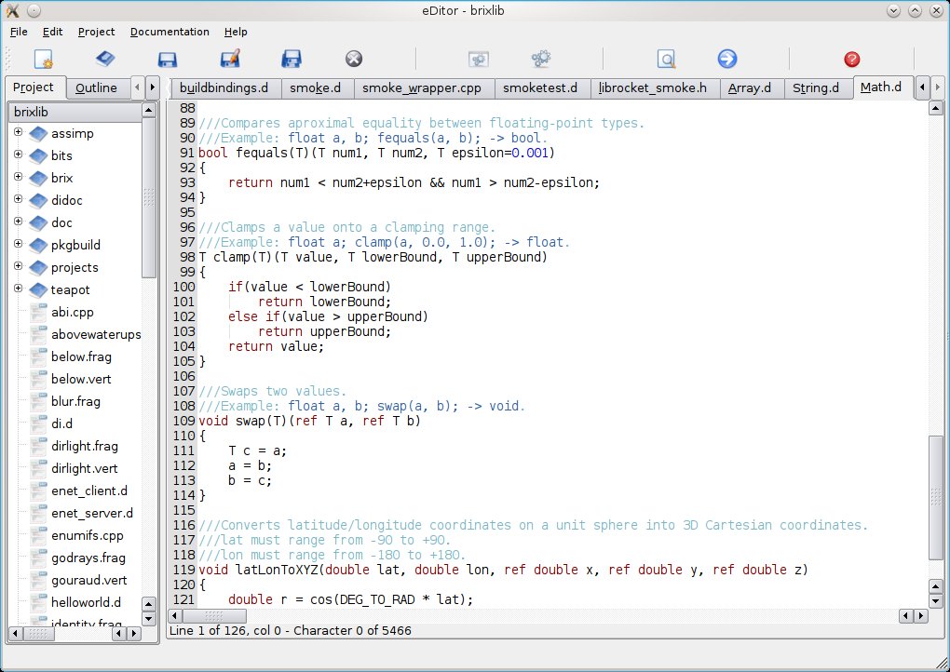Click the gear settings toolbar icon
This screenshot has height=672, width=950.
(x=541, y=60)
